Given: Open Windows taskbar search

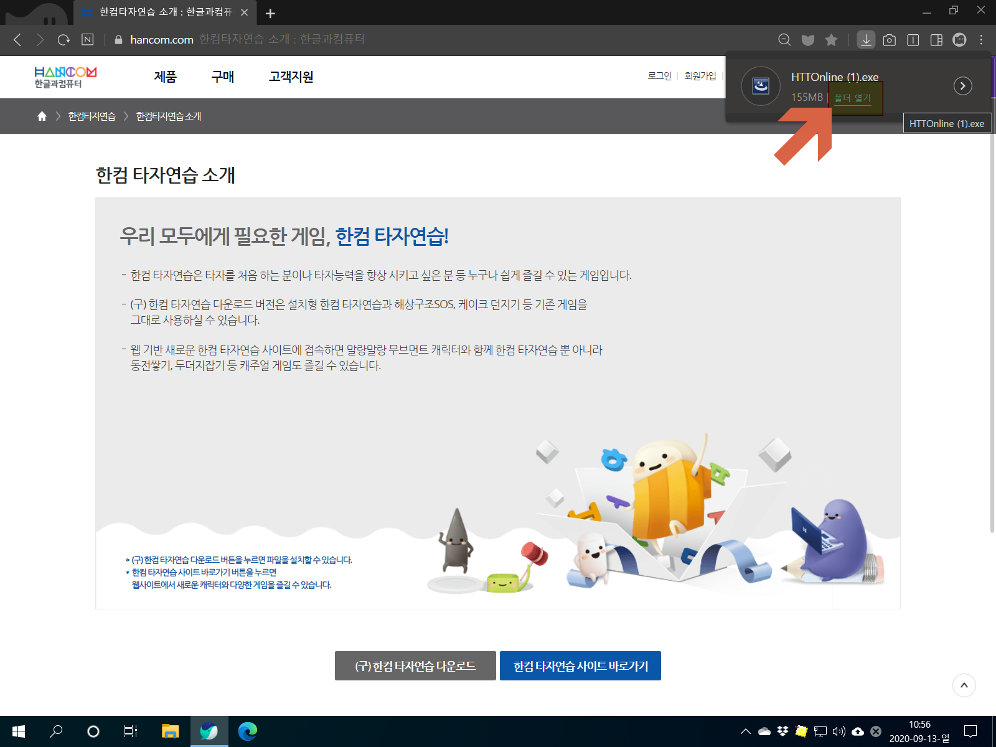Looking at the screenshot, I should tap(56, 731).
